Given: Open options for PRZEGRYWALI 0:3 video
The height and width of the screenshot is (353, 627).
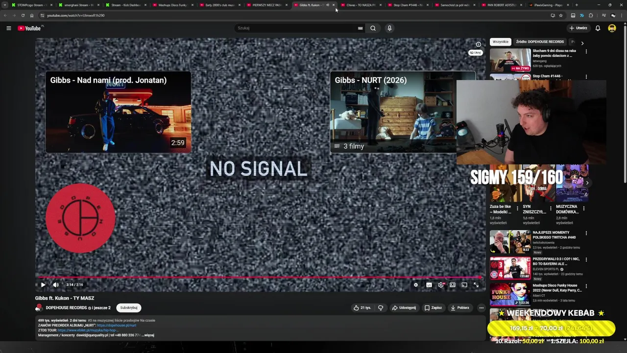Looking at the screenshot, I should (586, 260).
